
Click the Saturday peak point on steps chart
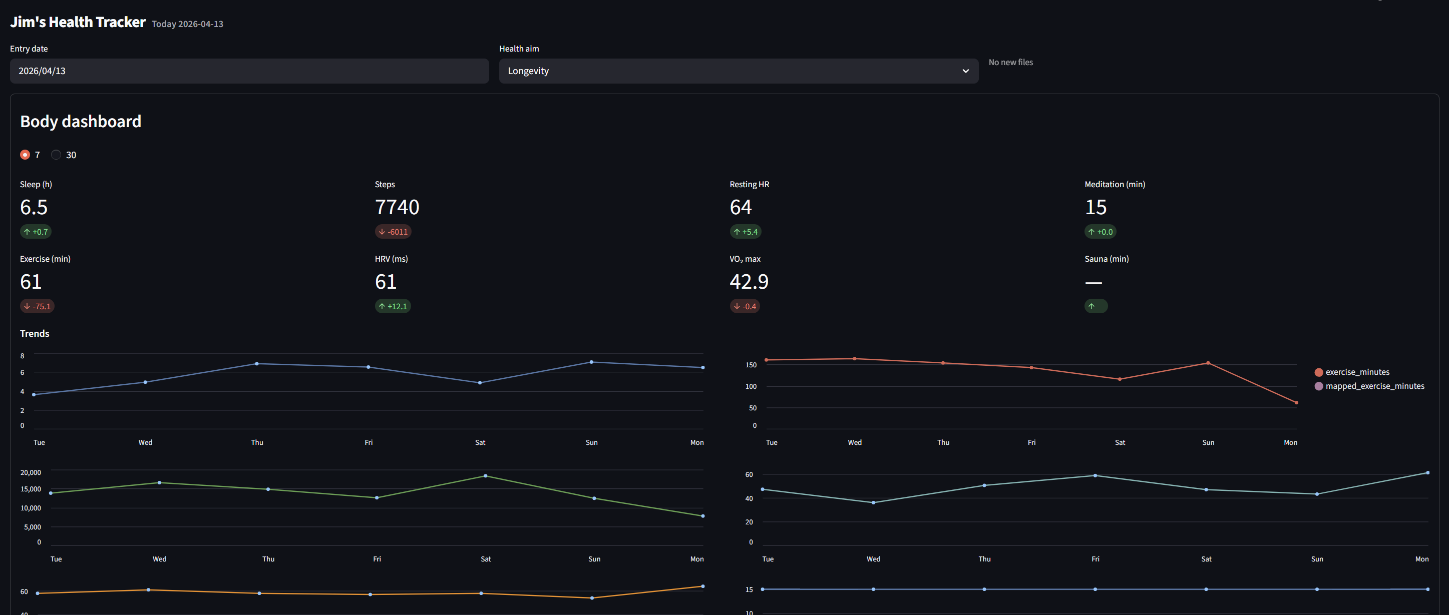click(x=486, y=476)
